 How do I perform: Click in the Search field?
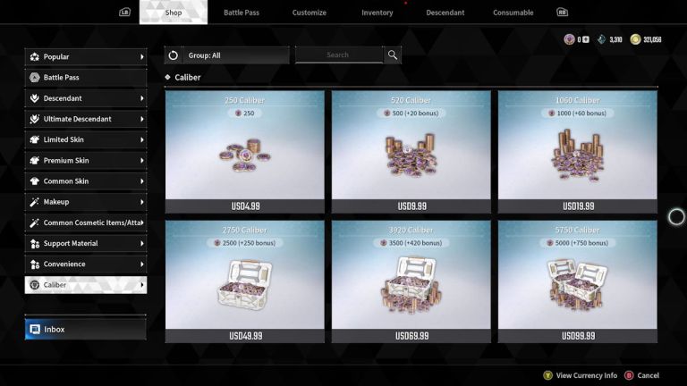click(339, 55)
